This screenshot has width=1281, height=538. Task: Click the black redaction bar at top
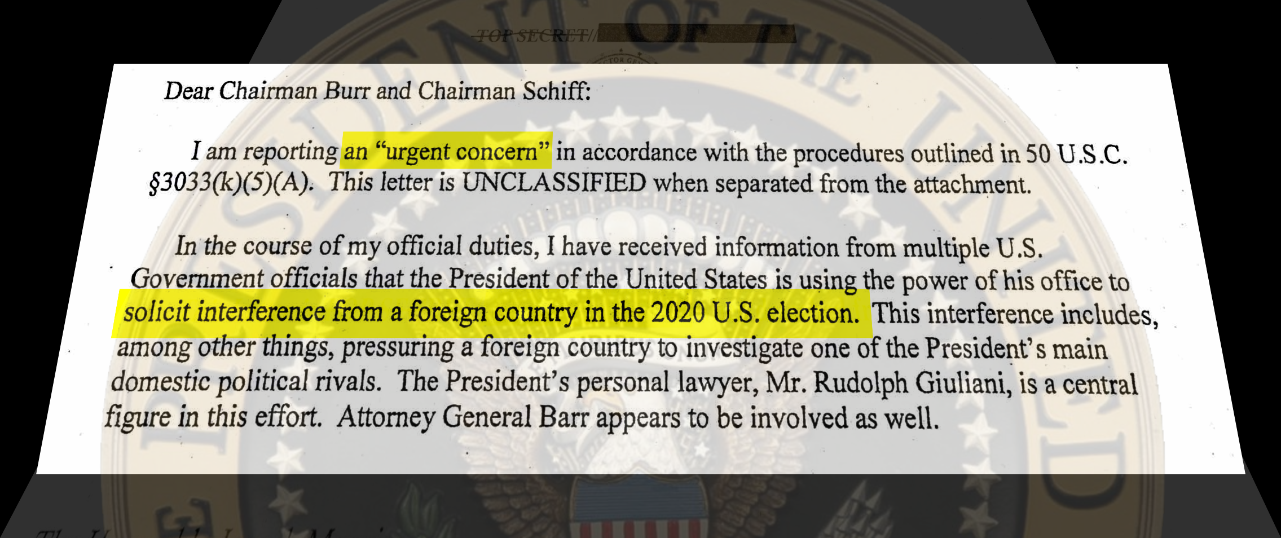pyautogui.click(x=697, y=34)
